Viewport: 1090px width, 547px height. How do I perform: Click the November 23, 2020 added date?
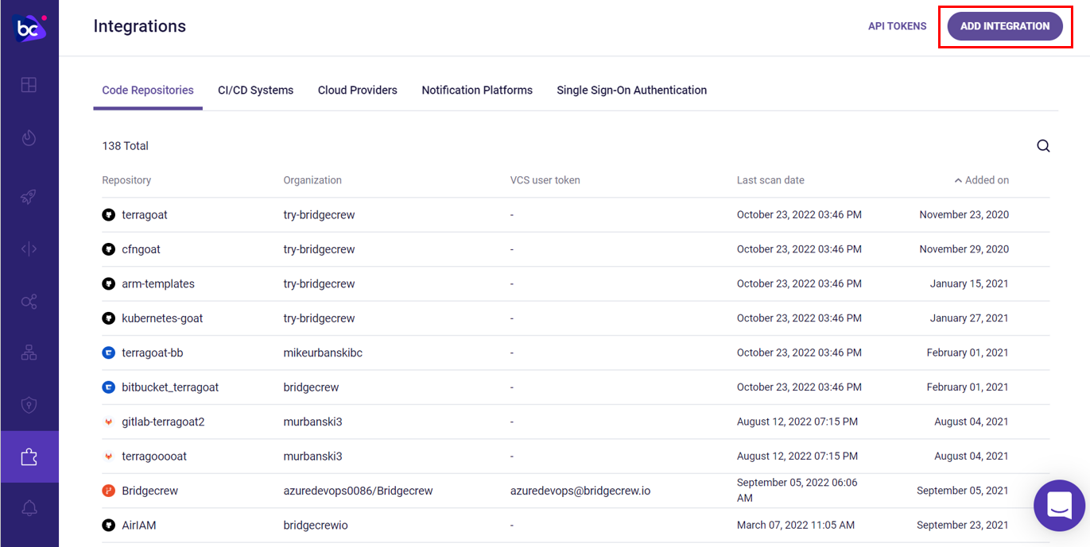point(964,215)
